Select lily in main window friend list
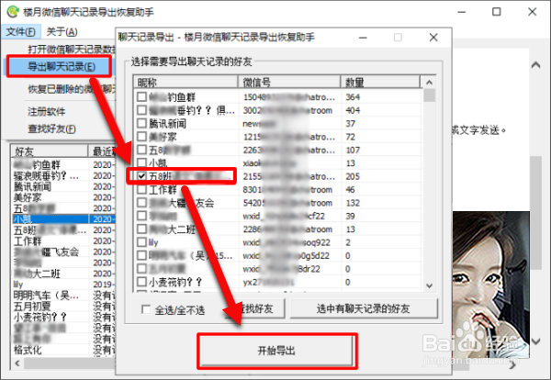The height and width of the screenshot is (380, 551). (18, 285)
